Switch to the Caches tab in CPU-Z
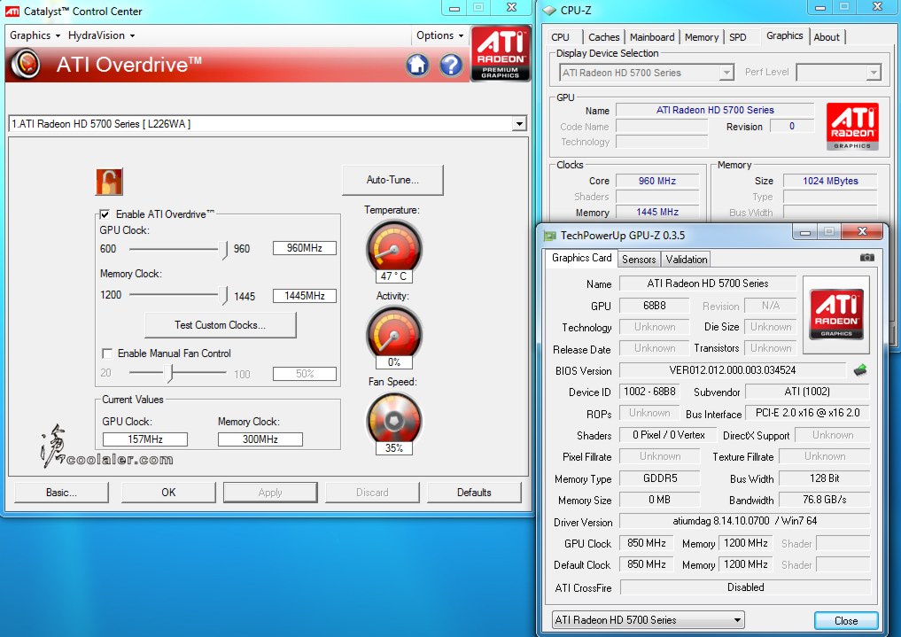Viewport: 901px width, 637px height. coord(604,37)
